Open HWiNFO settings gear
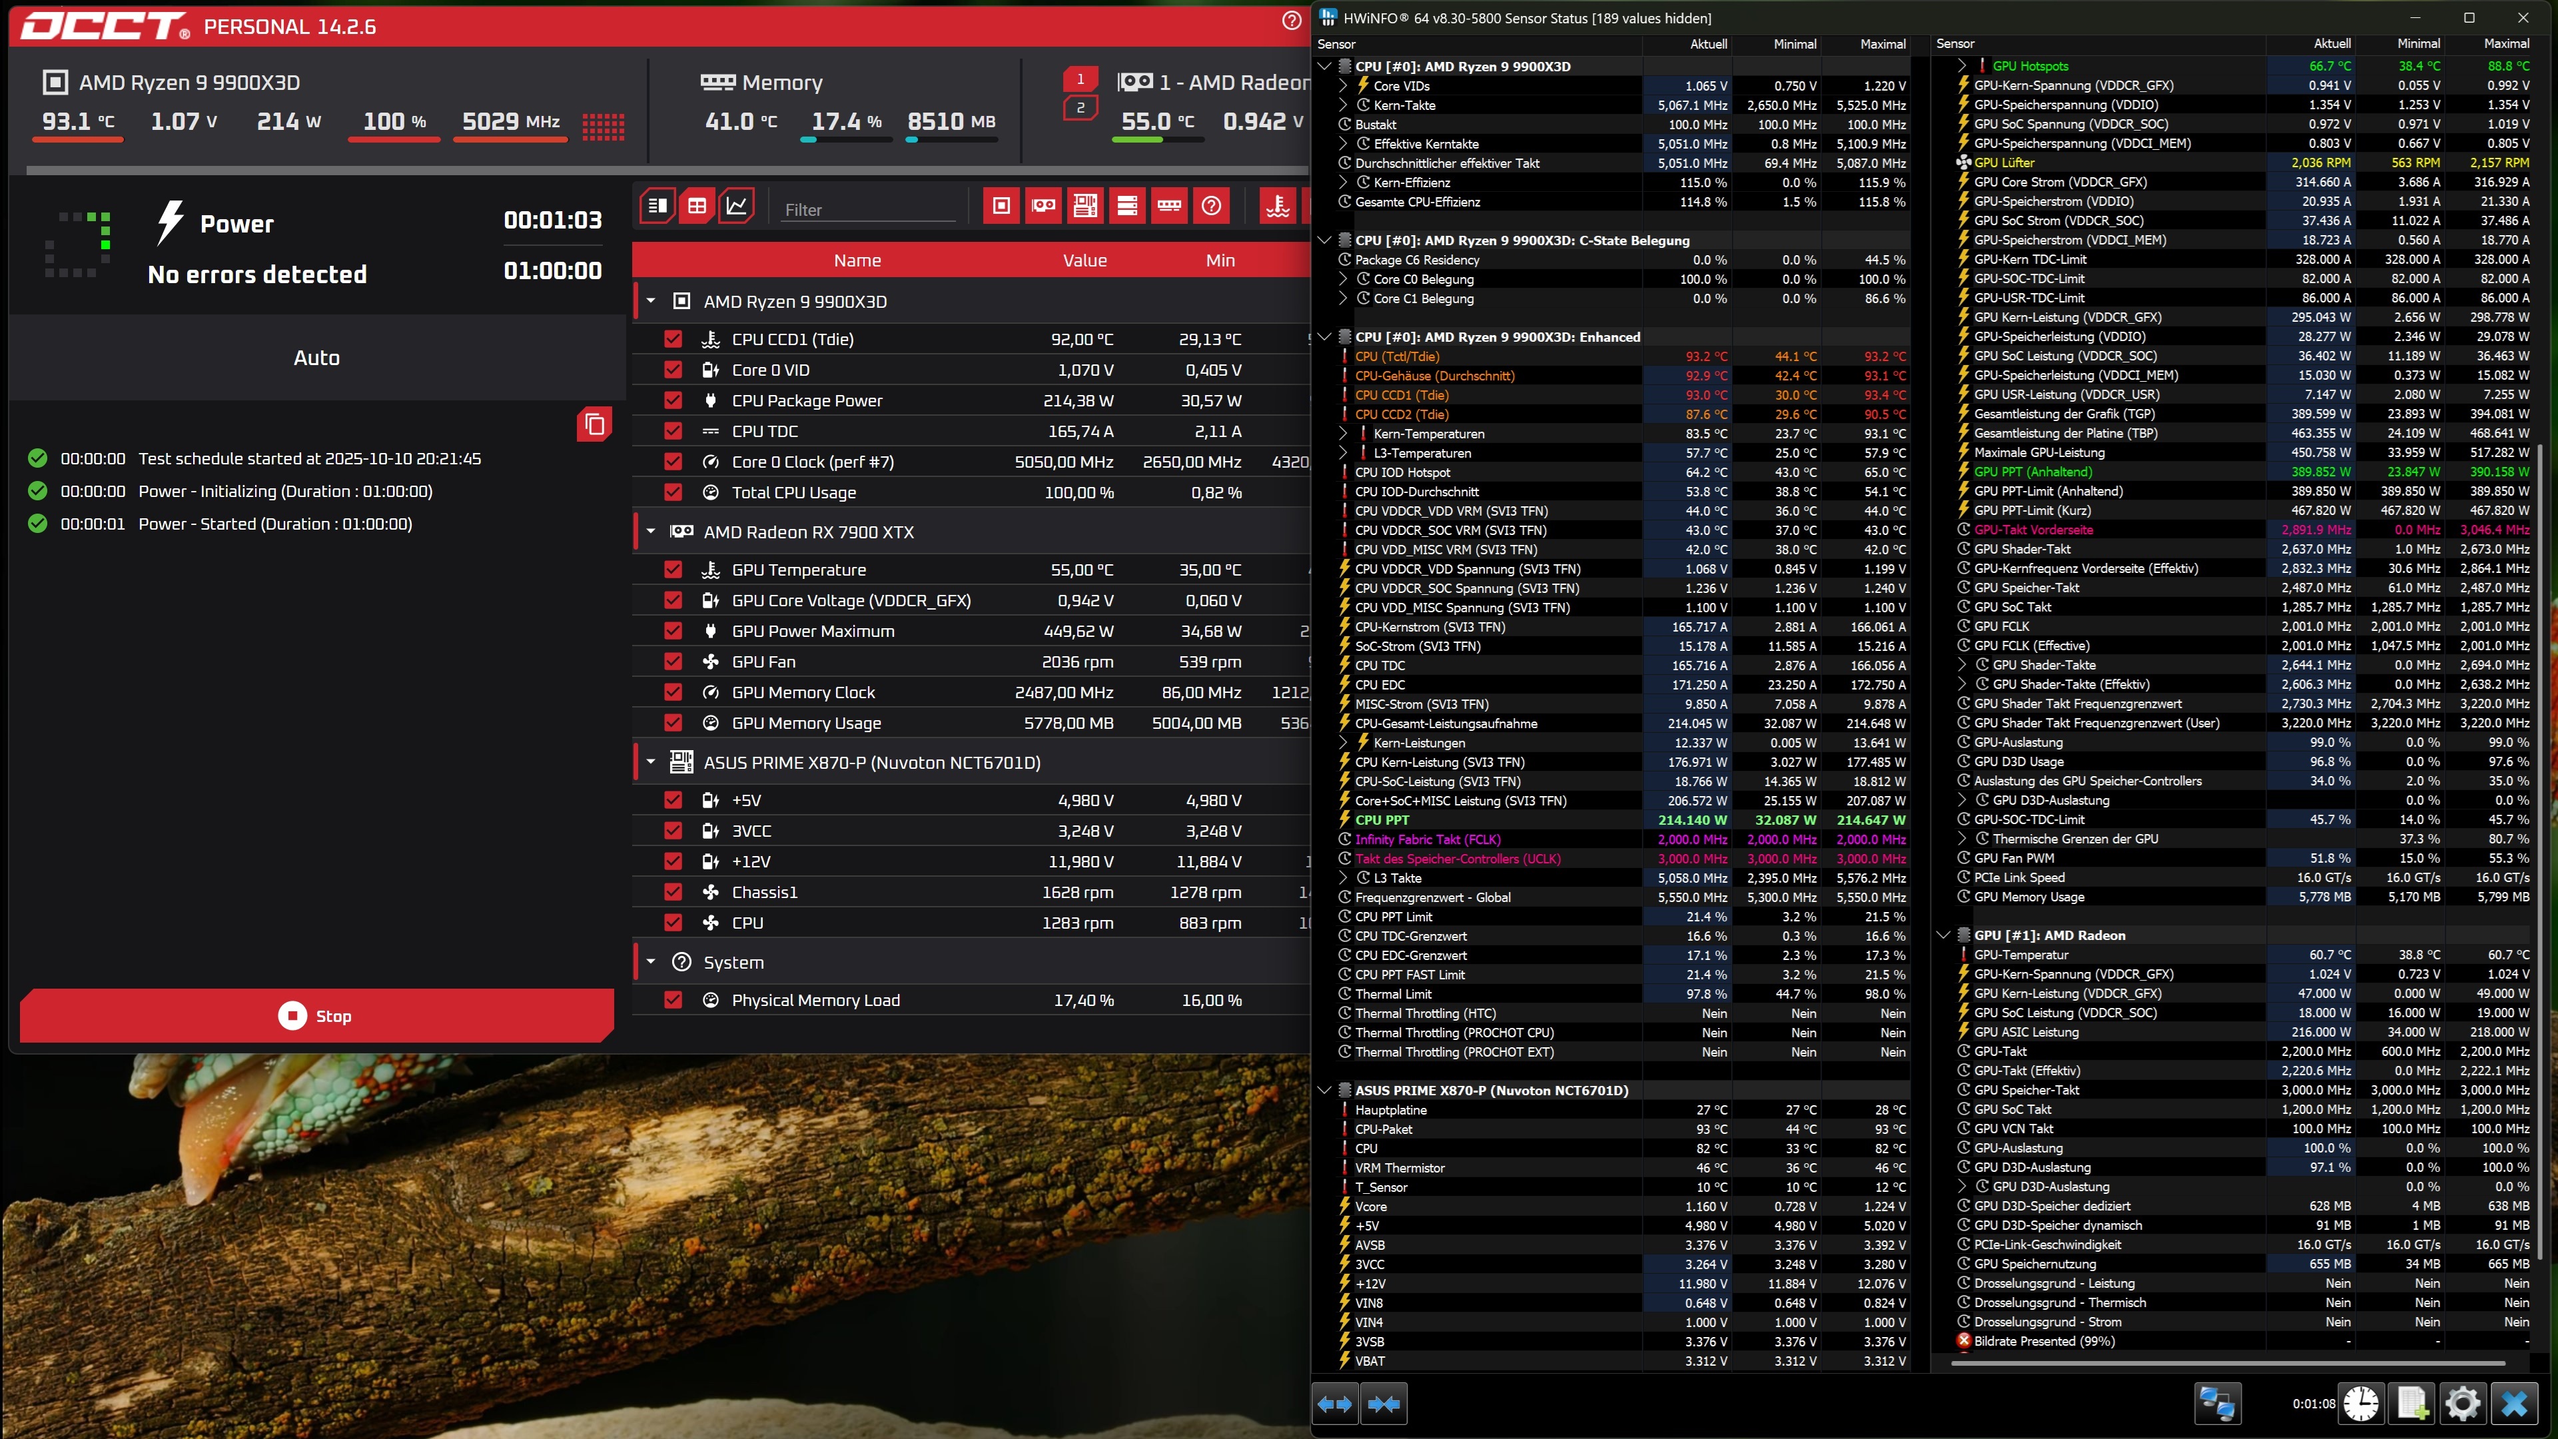The width and height of the screenshot is (2558, 1439). click(2463, 1403)
